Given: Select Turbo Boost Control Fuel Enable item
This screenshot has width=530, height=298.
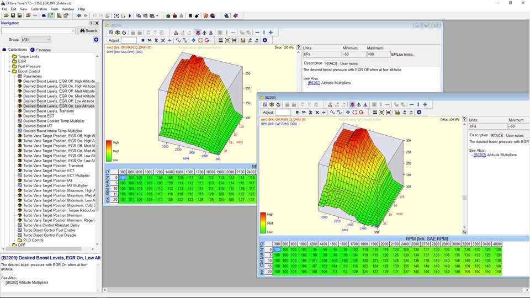Looking at the screenshot, I should [x=49, y=230].
